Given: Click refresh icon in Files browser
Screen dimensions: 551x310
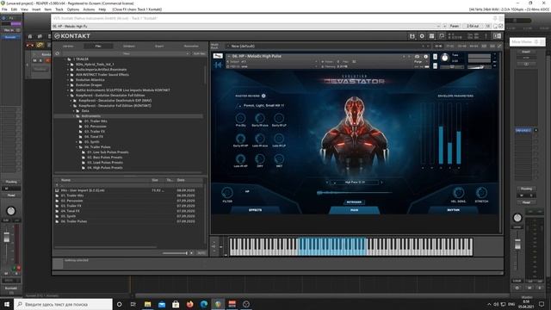Looking at the screenshot, I should point(58,53).
